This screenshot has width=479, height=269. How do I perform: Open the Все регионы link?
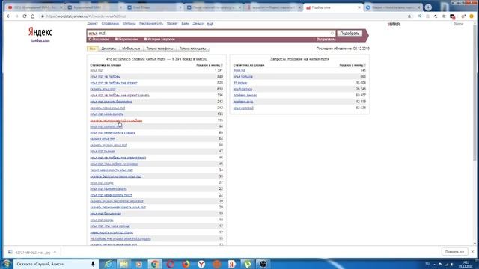pos(326,40)
